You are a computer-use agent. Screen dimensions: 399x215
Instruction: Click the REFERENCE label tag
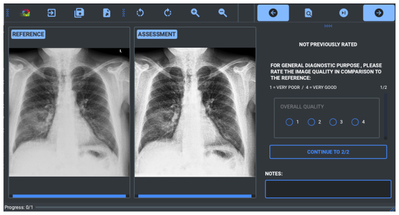point(28,34)
